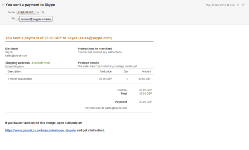Click the email subject line title
This screenshot has width=249, height=150.
(x=30, y=5)
